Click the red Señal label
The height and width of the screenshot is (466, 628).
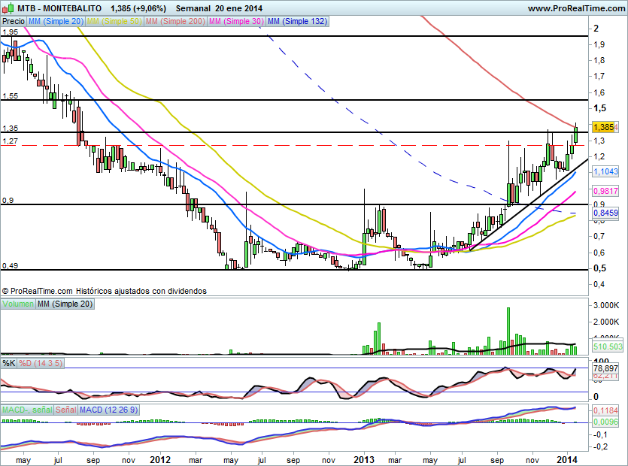point(65,410)
